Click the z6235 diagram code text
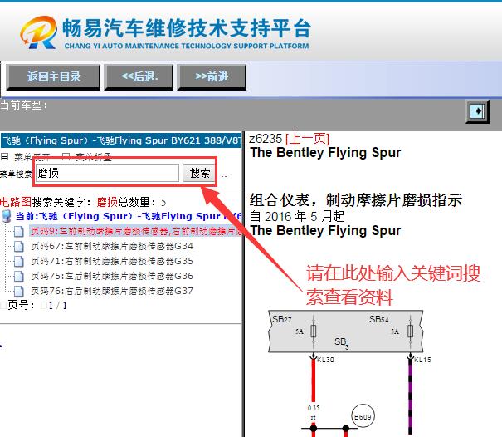The image size is (502, 437). pos(266,139)
